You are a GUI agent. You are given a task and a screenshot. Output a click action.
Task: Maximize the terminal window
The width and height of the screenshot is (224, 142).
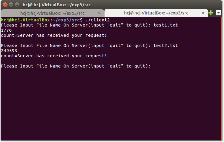coord(17,5)
